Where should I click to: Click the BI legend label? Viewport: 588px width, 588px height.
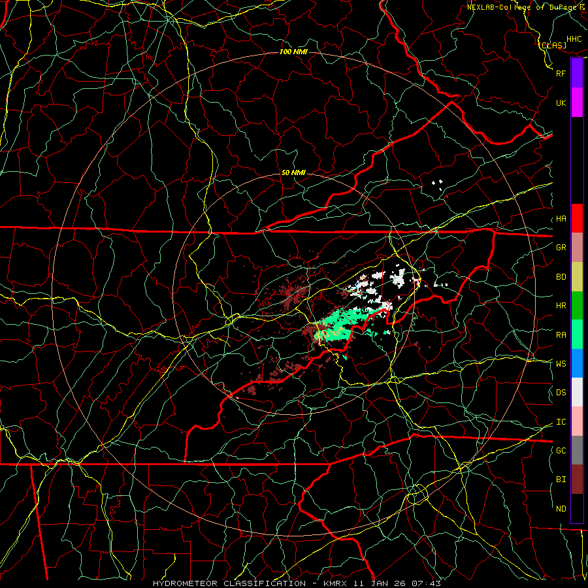point(561,480)
